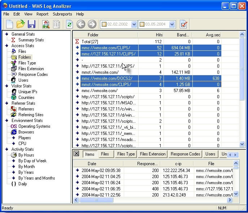Open the Subreports menu
Screen dimensions: 248x213
coord(62,14)
